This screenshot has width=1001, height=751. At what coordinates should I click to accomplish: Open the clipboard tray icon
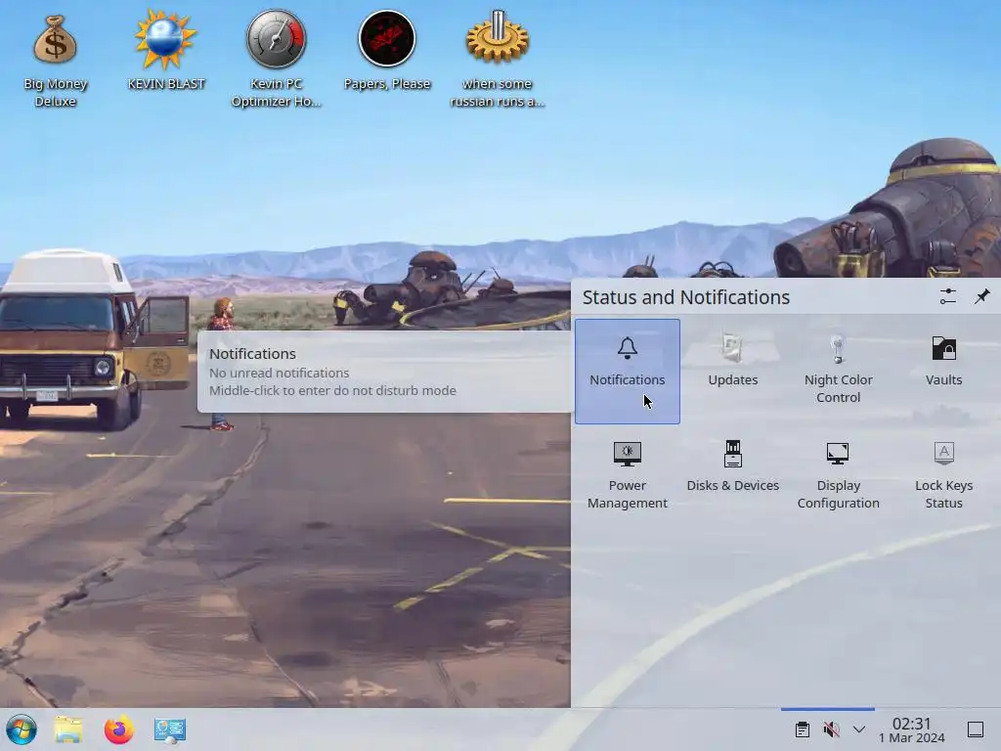click(802, 729)
